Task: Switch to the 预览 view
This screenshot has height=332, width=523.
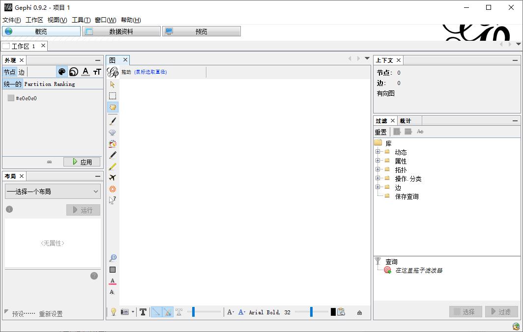Action: tap(202, 31)
